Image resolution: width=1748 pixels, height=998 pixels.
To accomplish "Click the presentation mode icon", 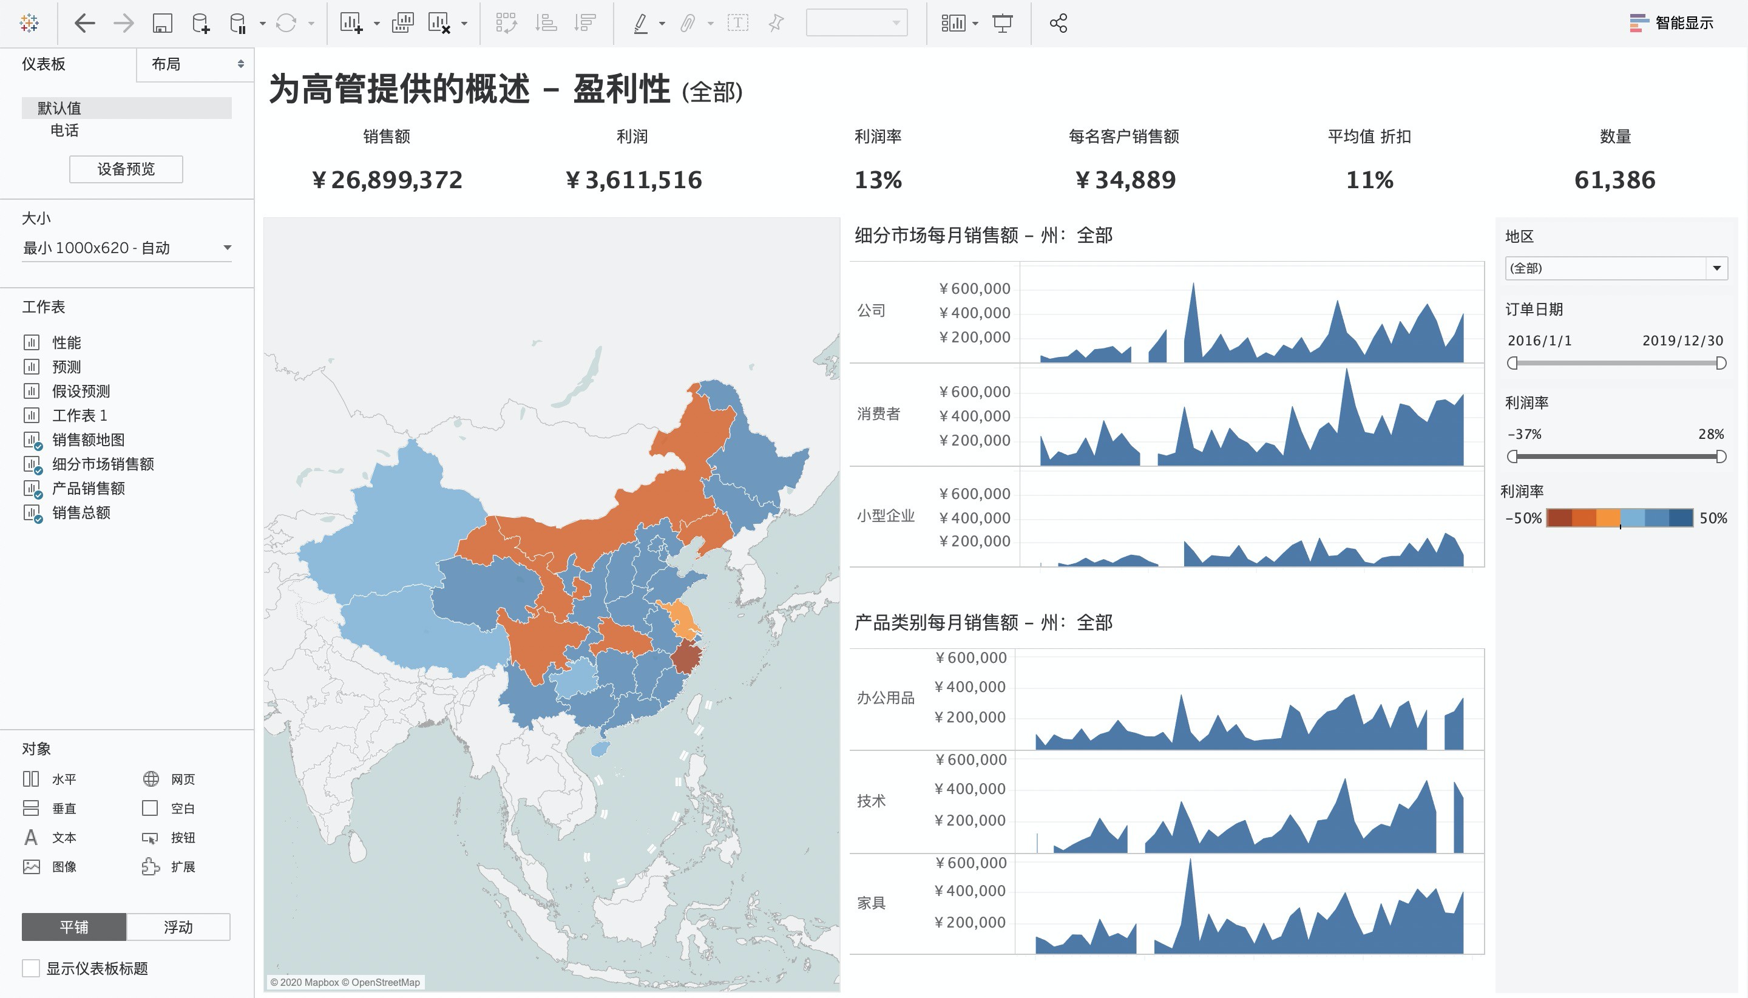I will click(1002, 23).
